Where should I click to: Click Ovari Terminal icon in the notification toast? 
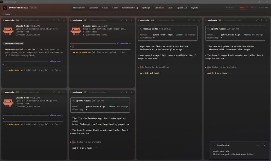click(x=214, y=145)
